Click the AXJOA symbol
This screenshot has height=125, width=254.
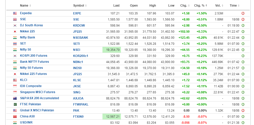[78, 98]
